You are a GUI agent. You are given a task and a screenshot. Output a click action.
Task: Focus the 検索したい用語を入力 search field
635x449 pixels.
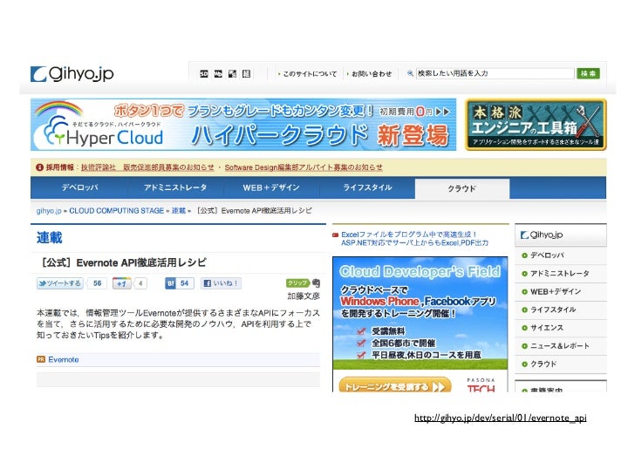[x=495, y=73]
